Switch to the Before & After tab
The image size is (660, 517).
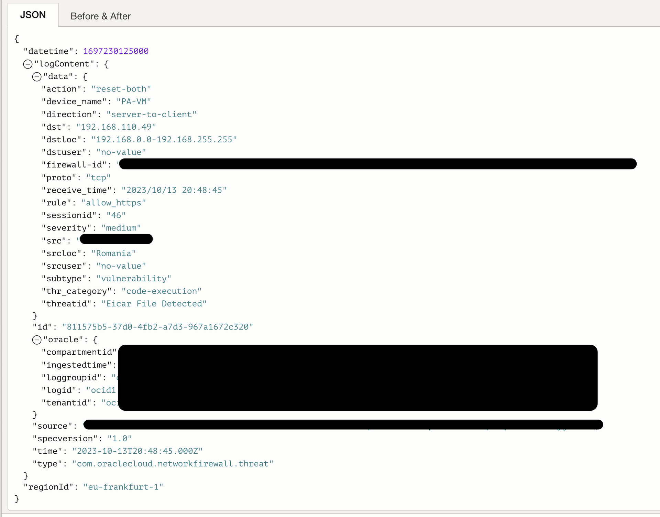(x=100, y=16)
